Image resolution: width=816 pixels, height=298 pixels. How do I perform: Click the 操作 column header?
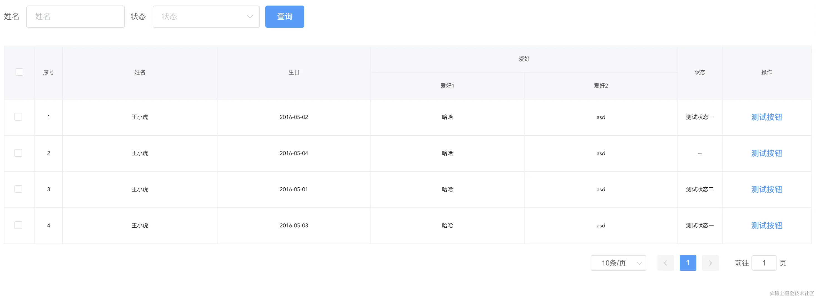766,72
